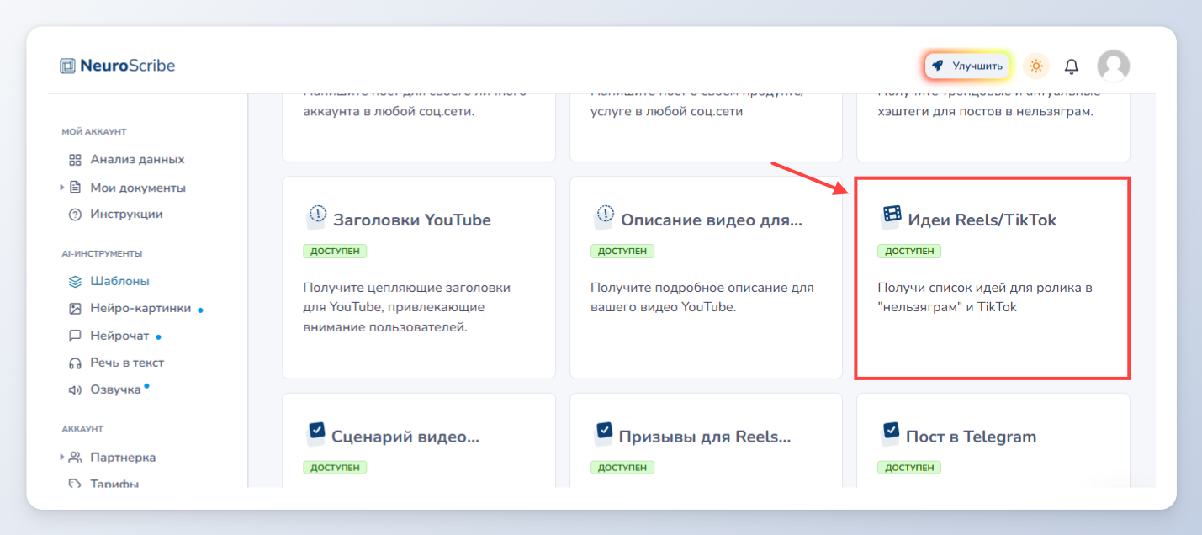Click the Сценарий видео checkmark icon

coord(315,434)
